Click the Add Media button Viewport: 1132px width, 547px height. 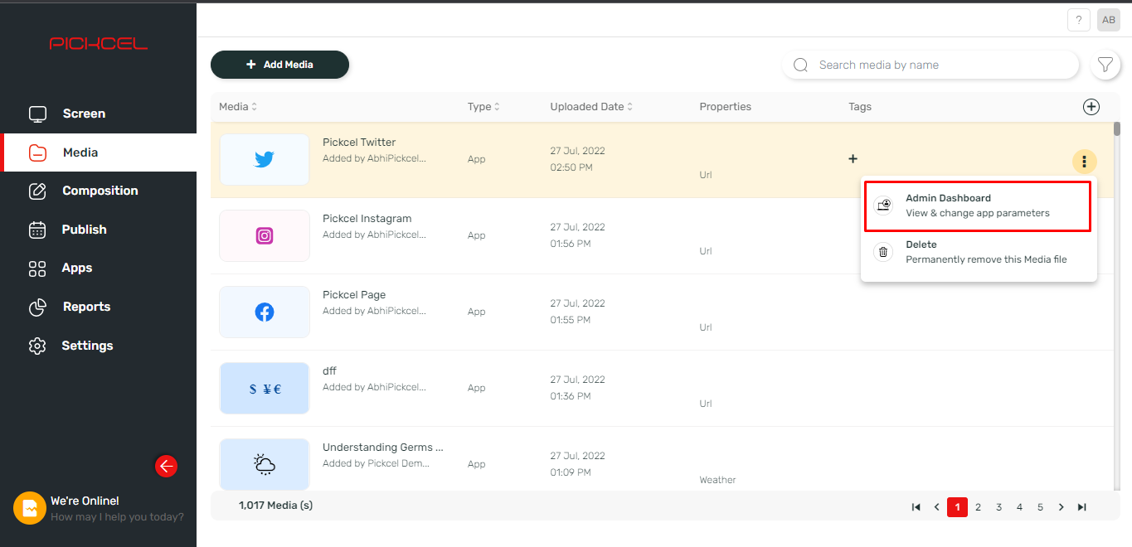[279, 65]
